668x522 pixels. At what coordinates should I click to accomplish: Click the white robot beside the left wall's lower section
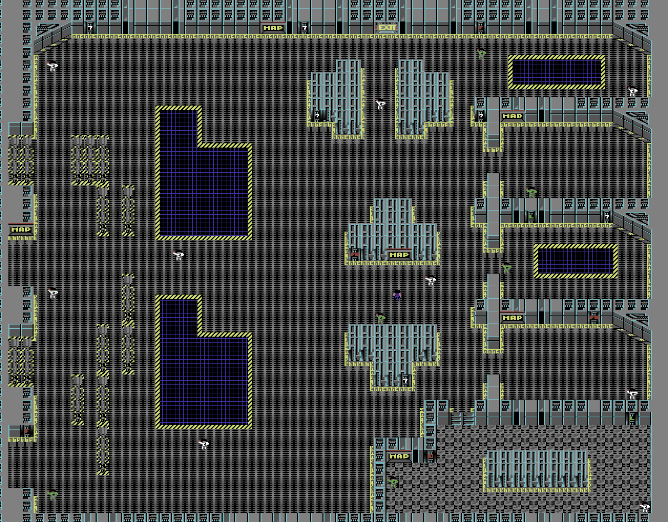click(53, 293)
